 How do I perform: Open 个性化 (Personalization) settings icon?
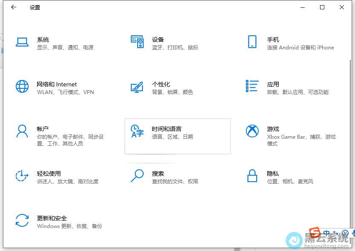[x=137, y=87]
